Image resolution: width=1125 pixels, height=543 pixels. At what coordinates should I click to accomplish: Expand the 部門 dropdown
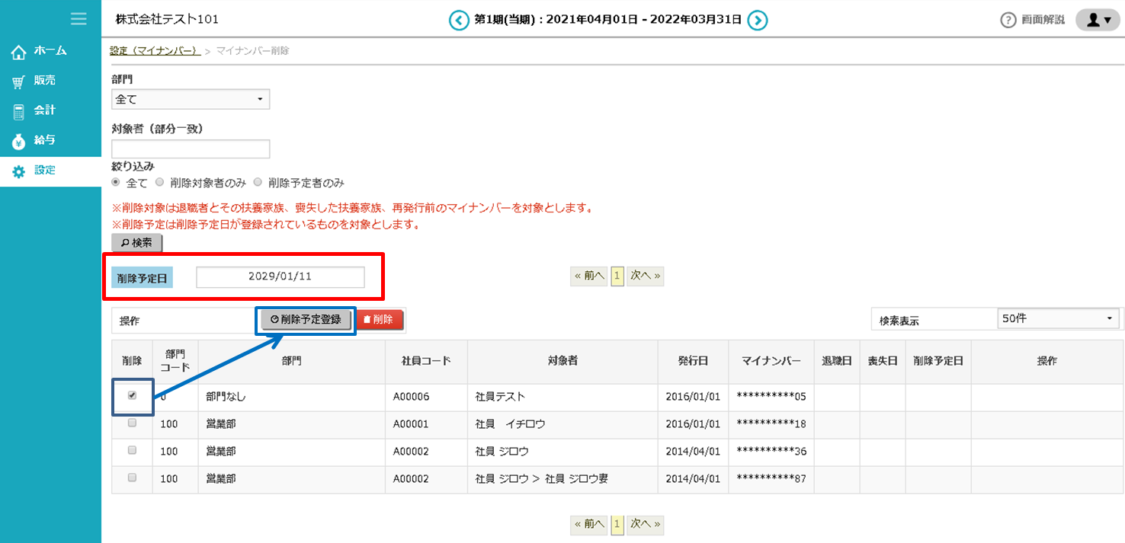[x=191, y=99]
